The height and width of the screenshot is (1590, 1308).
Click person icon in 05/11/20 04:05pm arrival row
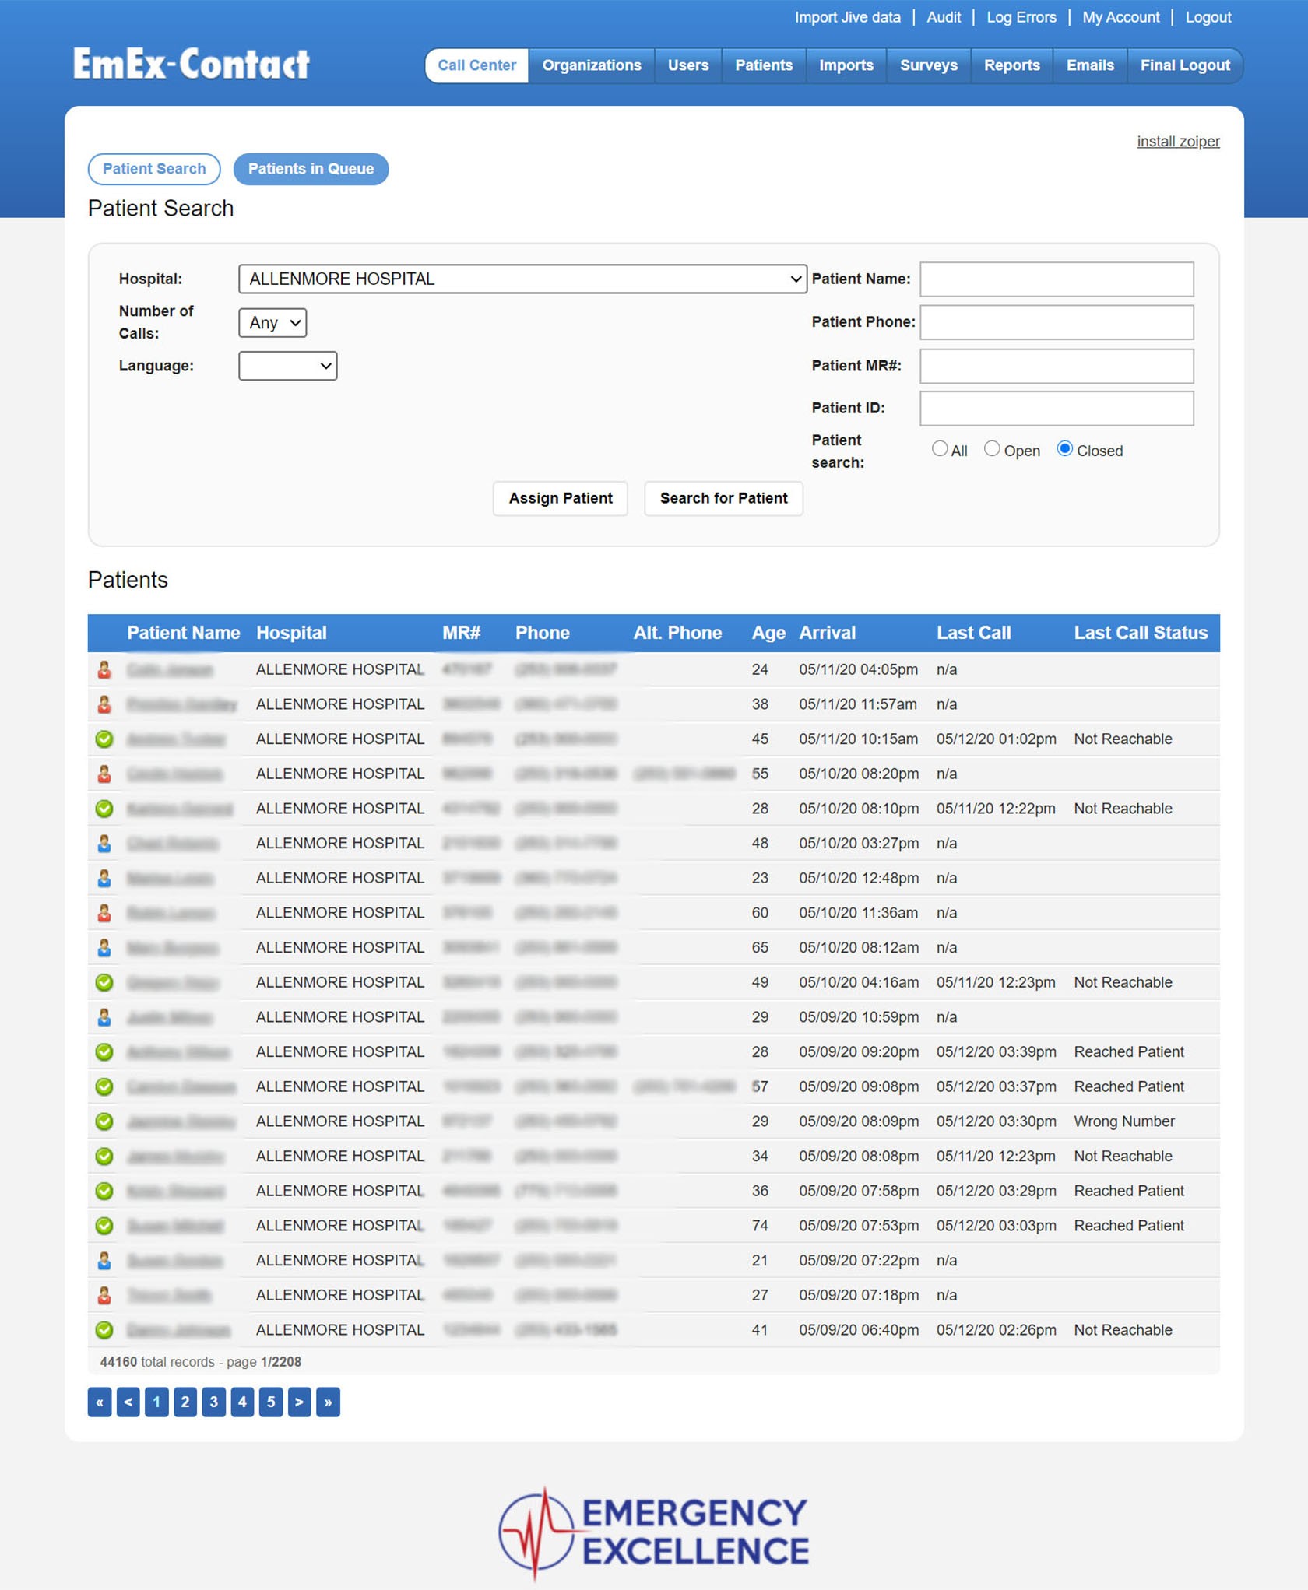click(104, 669)
